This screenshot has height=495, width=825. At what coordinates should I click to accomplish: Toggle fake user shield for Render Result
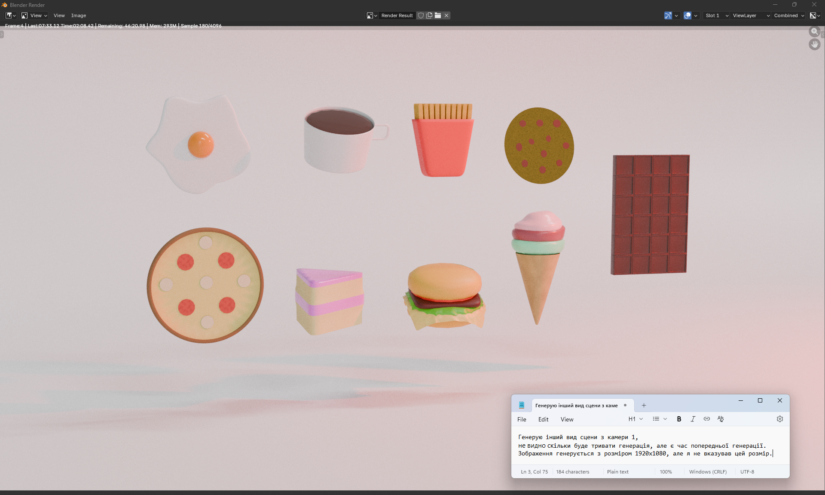[421, 15]
